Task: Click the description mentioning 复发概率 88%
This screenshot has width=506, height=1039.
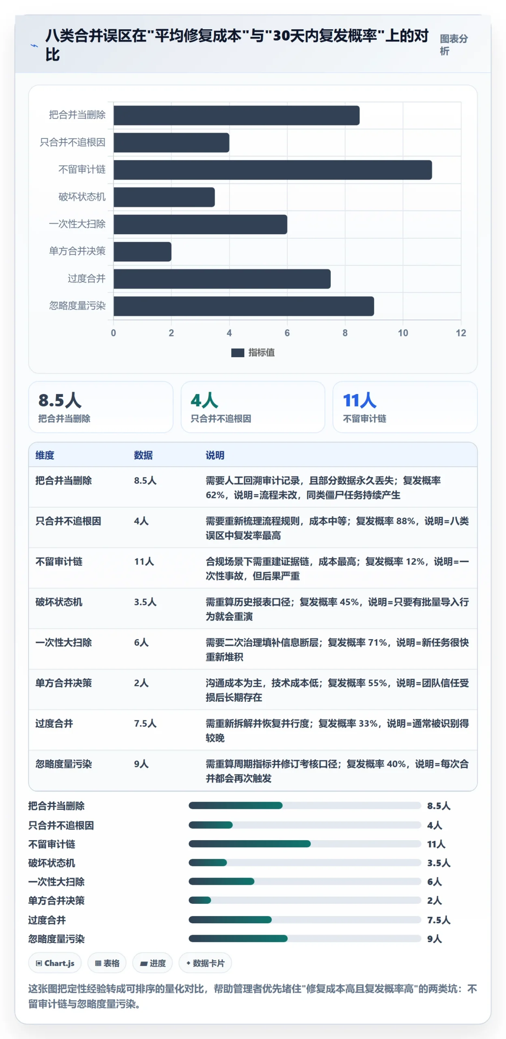Action: click(337, 528)
